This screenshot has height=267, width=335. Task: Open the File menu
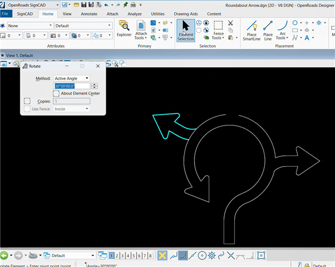tap(6, 13)
